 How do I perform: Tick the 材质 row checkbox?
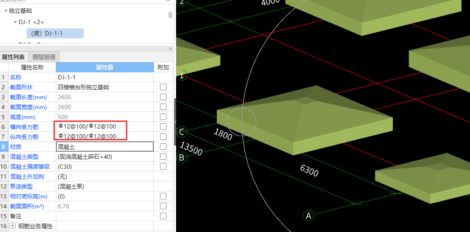point(163,146)
